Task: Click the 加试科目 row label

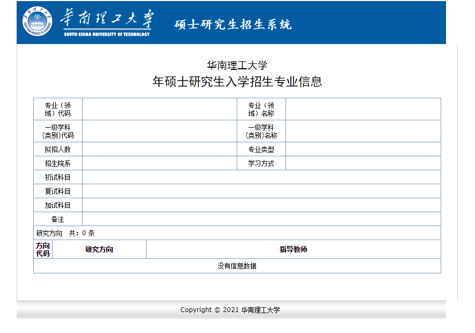Action: 58,205
